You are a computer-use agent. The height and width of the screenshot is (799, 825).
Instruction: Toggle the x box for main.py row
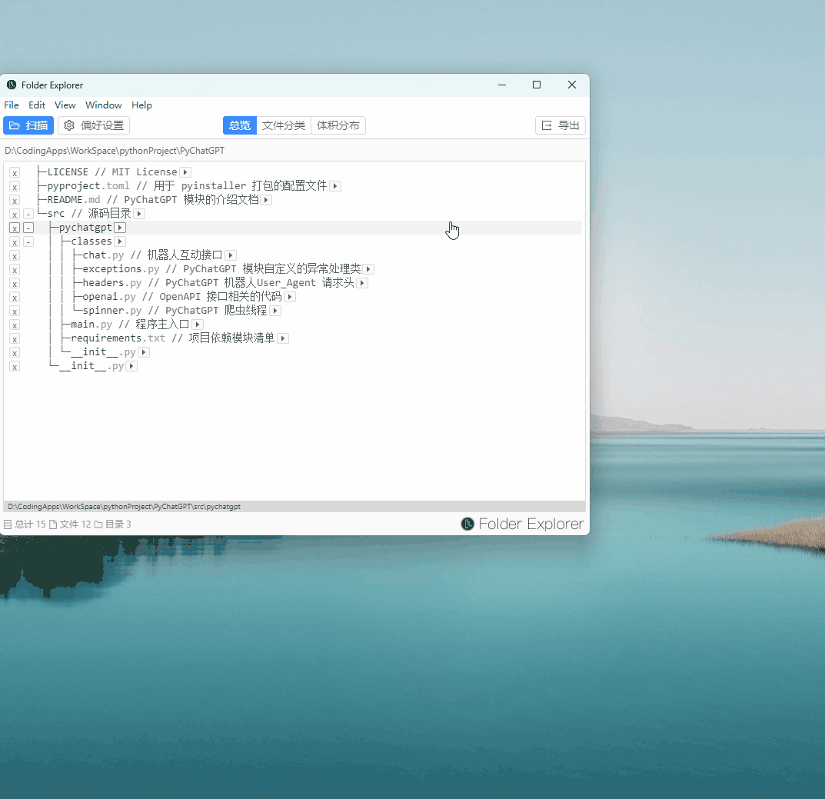pos(15,325)
